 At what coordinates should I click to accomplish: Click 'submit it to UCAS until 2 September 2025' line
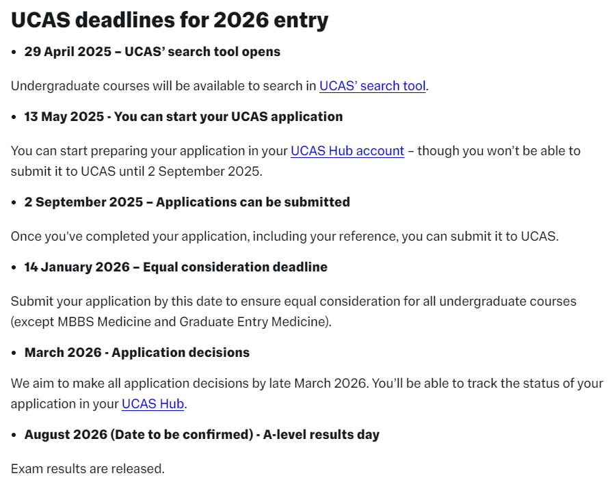tap(136, 172)
